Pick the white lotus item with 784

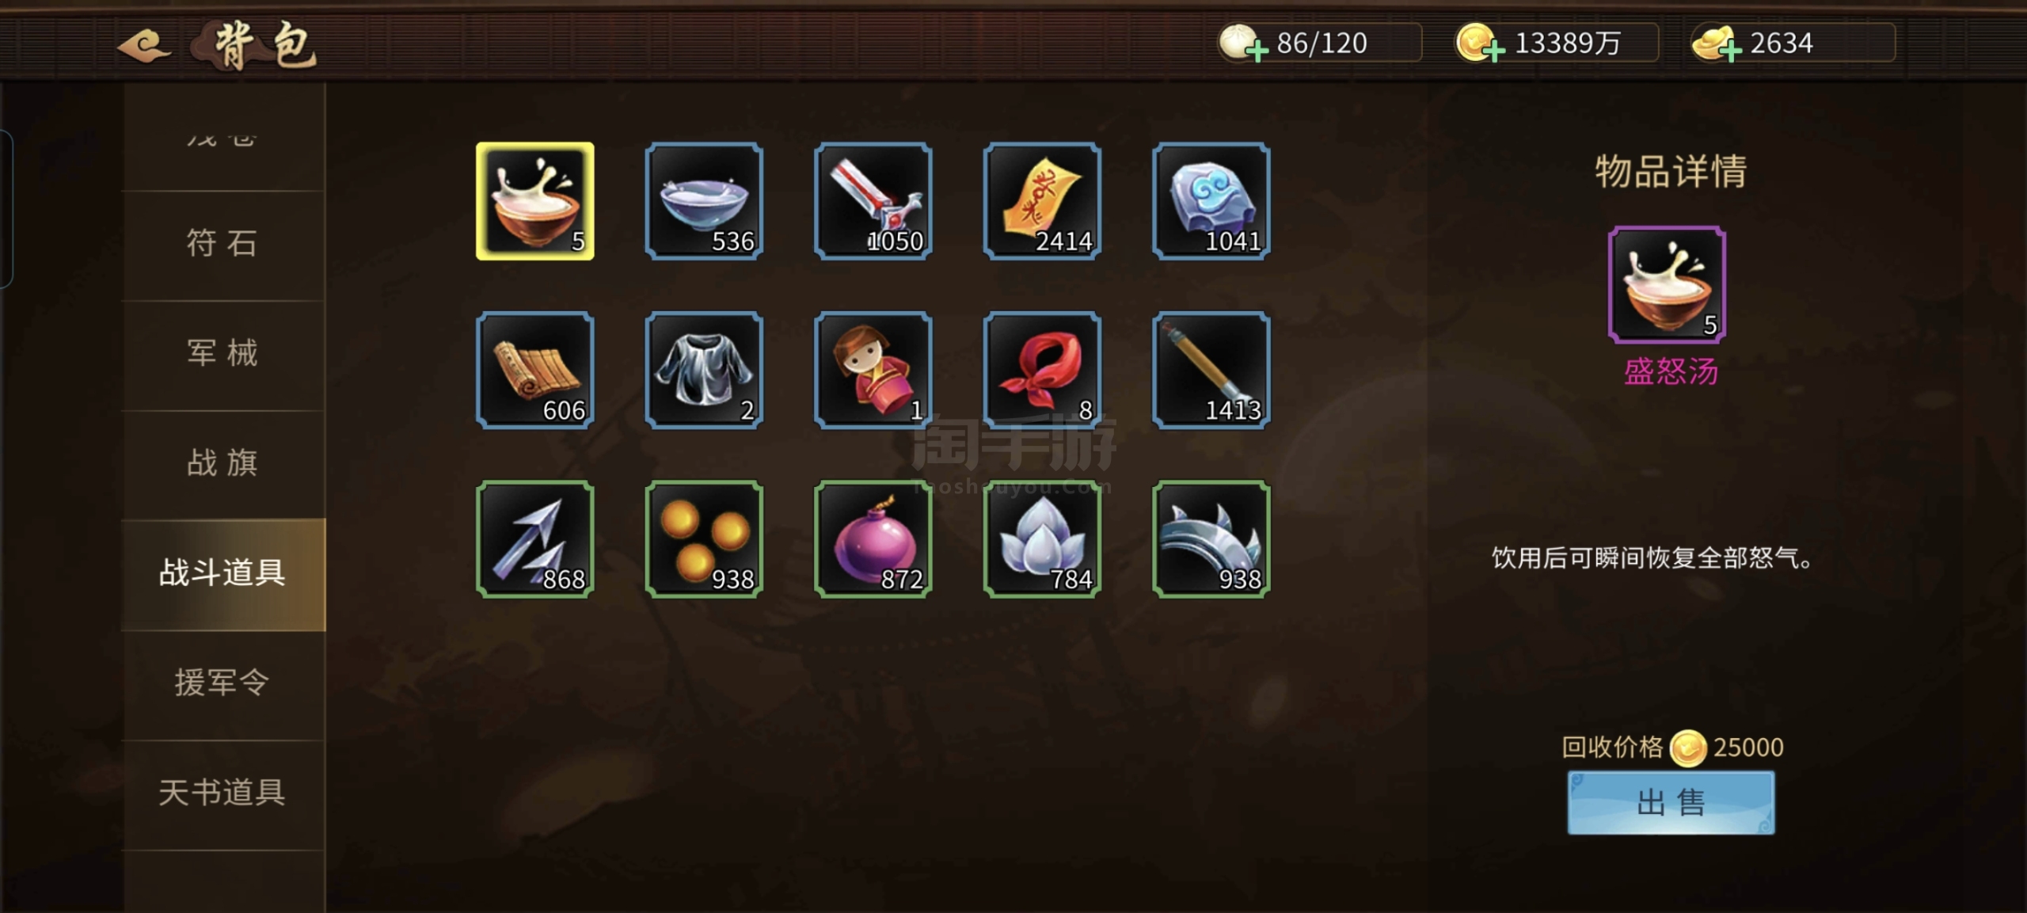click(1042, 539)
